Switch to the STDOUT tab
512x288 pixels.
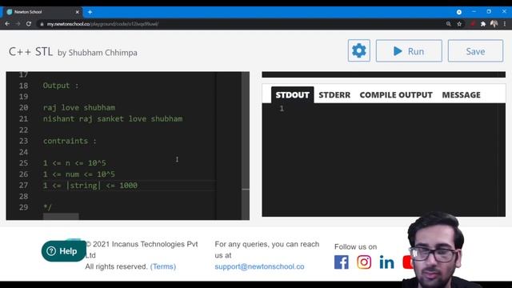point(292,95)
